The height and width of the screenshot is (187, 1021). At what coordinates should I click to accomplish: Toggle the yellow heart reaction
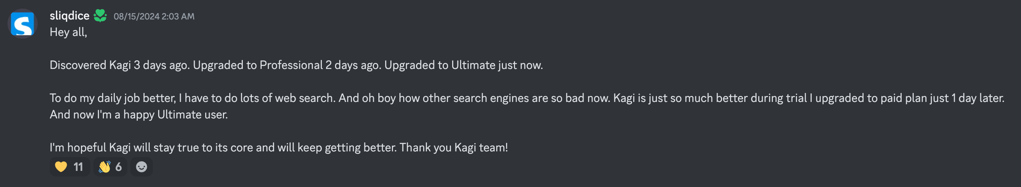[x=69, y=167]
